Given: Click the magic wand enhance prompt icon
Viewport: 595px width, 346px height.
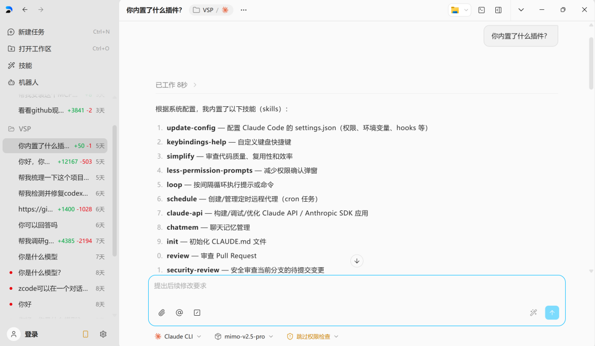Looking at the screenshot, I should tap(533, 312).
